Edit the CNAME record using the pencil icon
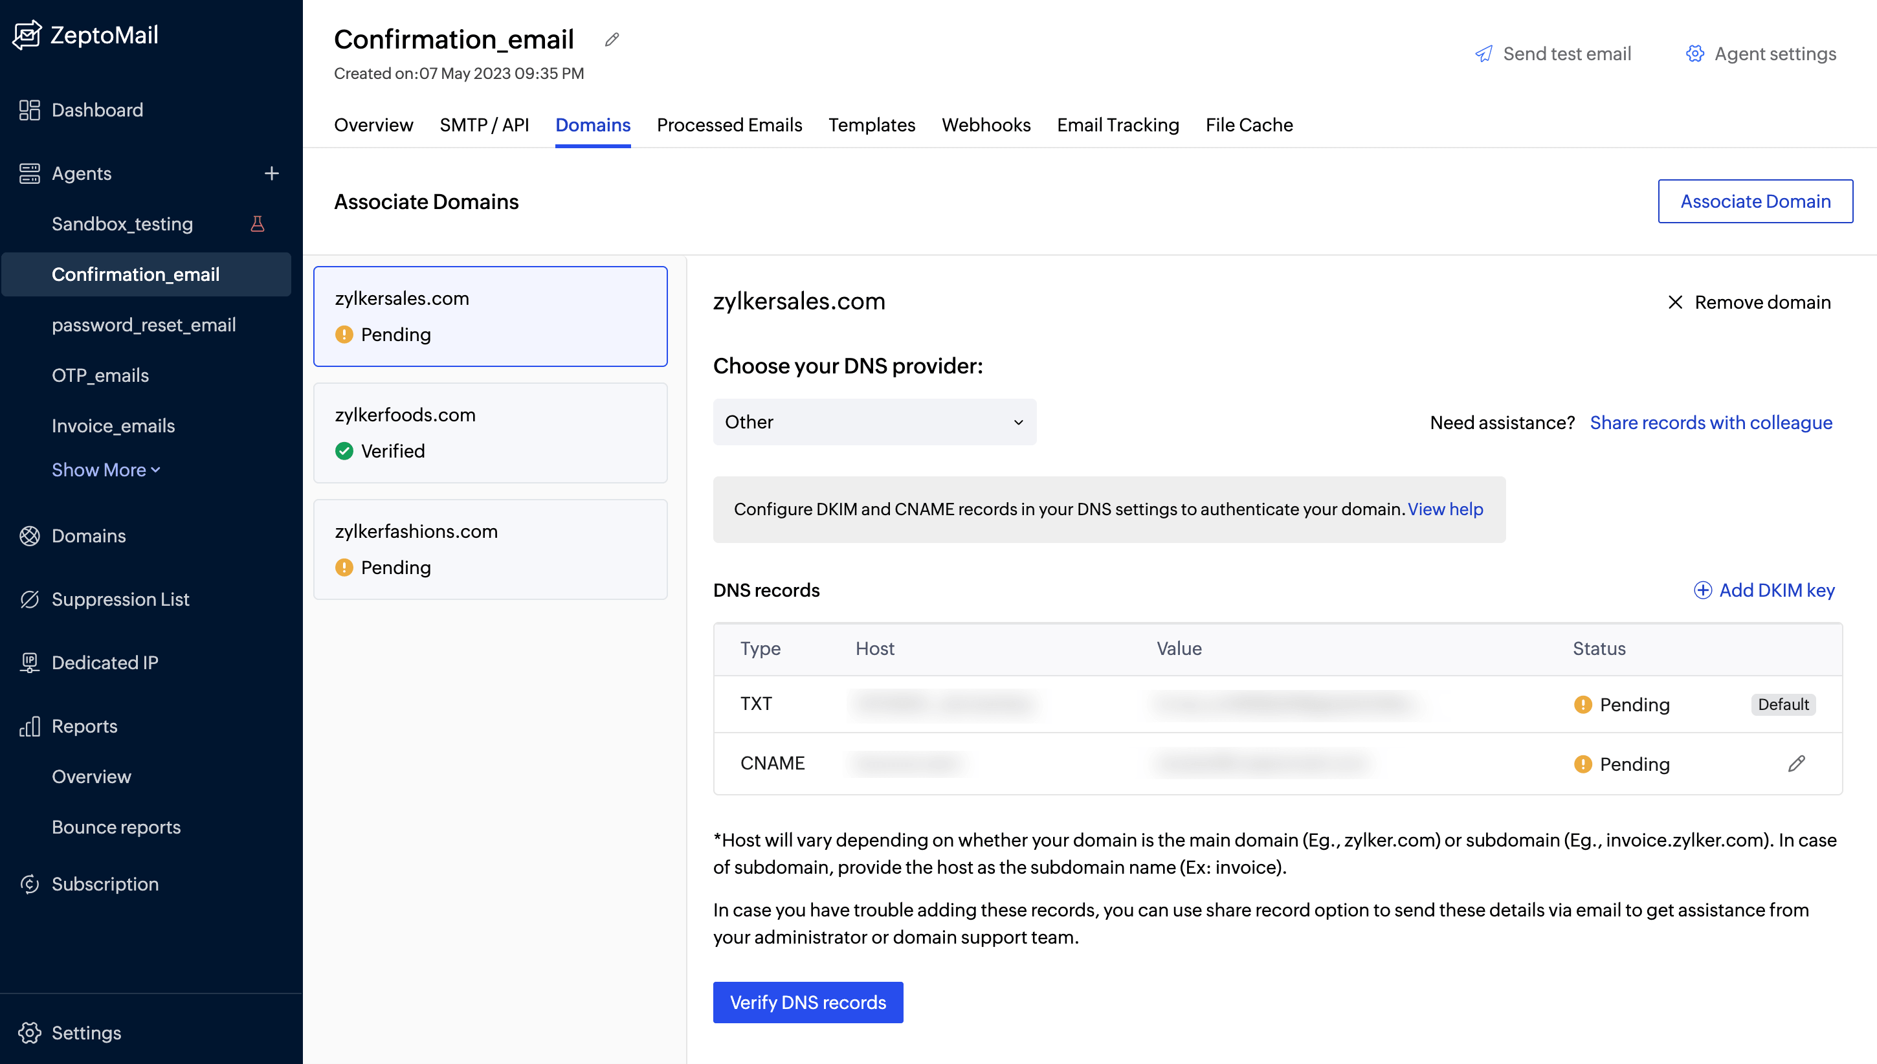The image size is (1877, 1064). pyautogui.click(x=1797, y=764)
